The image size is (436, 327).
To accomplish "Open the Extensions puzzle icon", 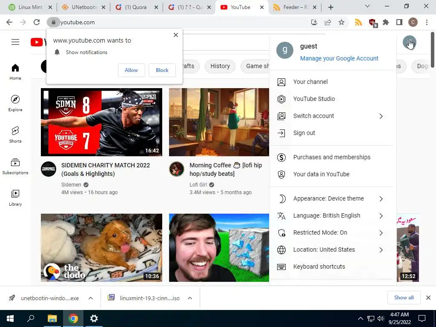I will 386,22.
